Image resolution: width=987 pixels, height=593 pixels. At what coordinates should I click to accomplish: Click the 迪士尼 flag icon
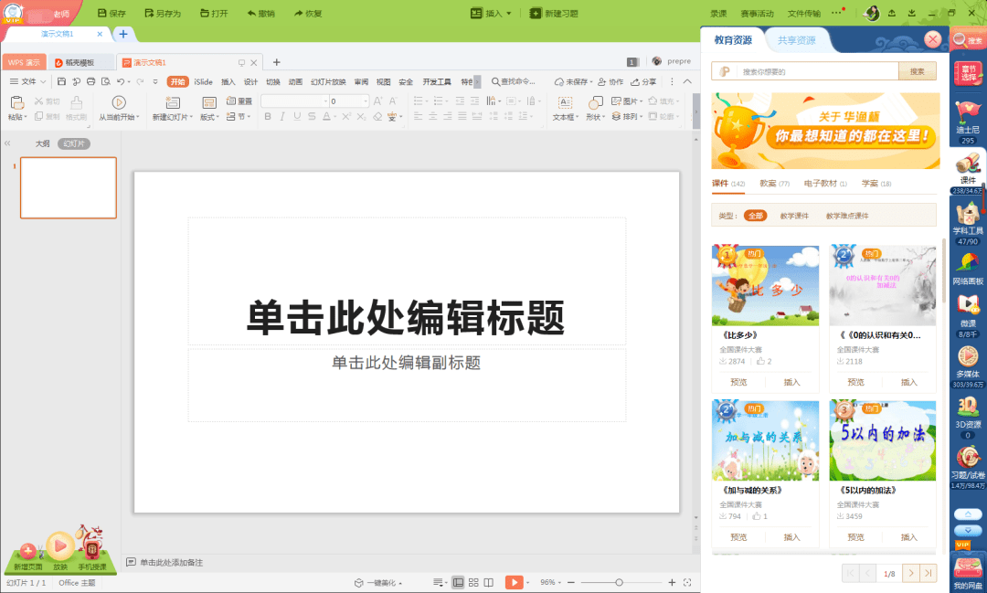(967, 112)
